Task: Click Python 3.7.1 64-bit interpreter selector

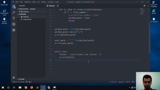Action: point(18,82)
